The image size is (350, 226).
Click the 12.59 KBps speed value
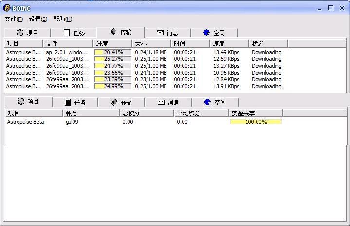pos(226,59)
